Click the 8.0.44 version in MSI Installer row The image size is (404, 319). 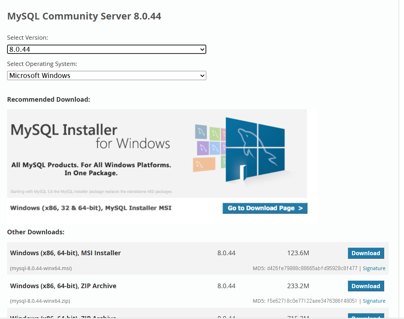(226, 253)
